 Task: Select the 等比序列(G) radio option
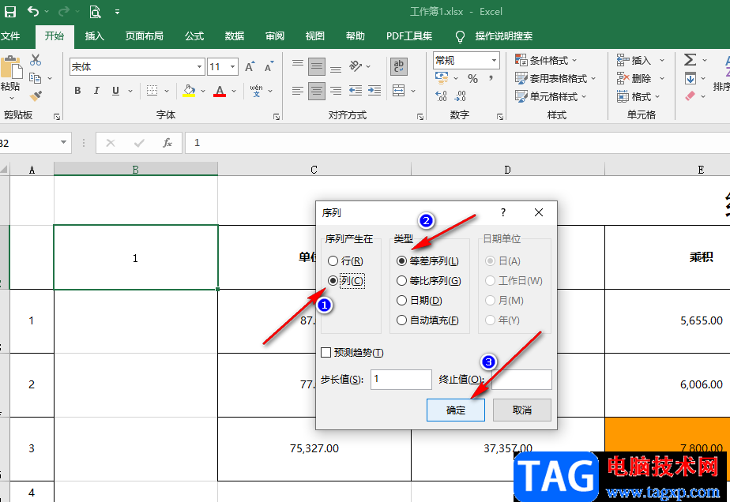pos(429,280)
